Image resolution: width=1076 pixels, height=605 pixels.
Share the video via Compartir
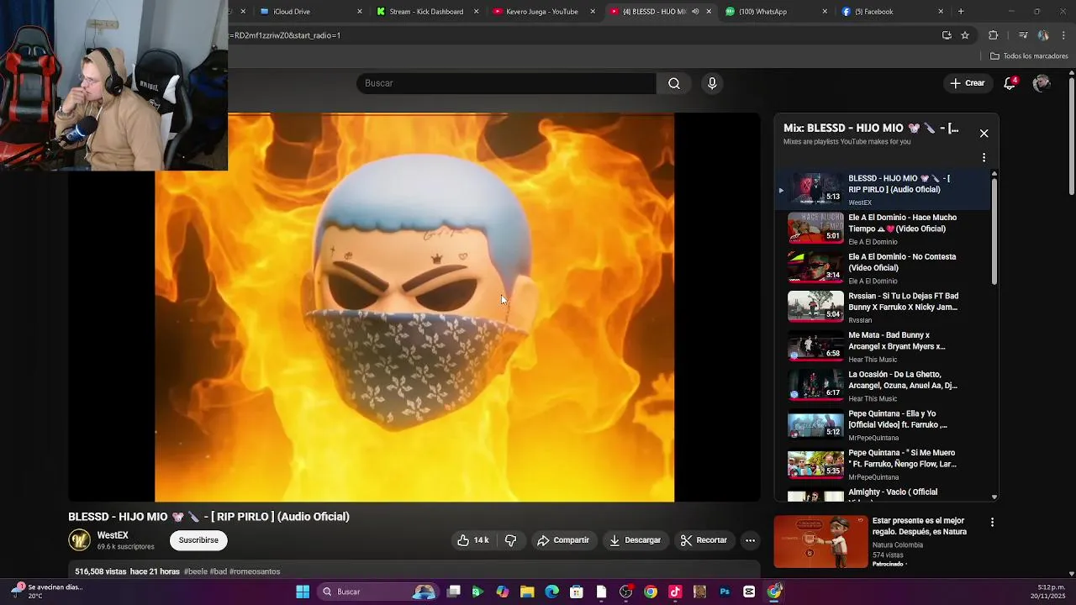point(563,540)
